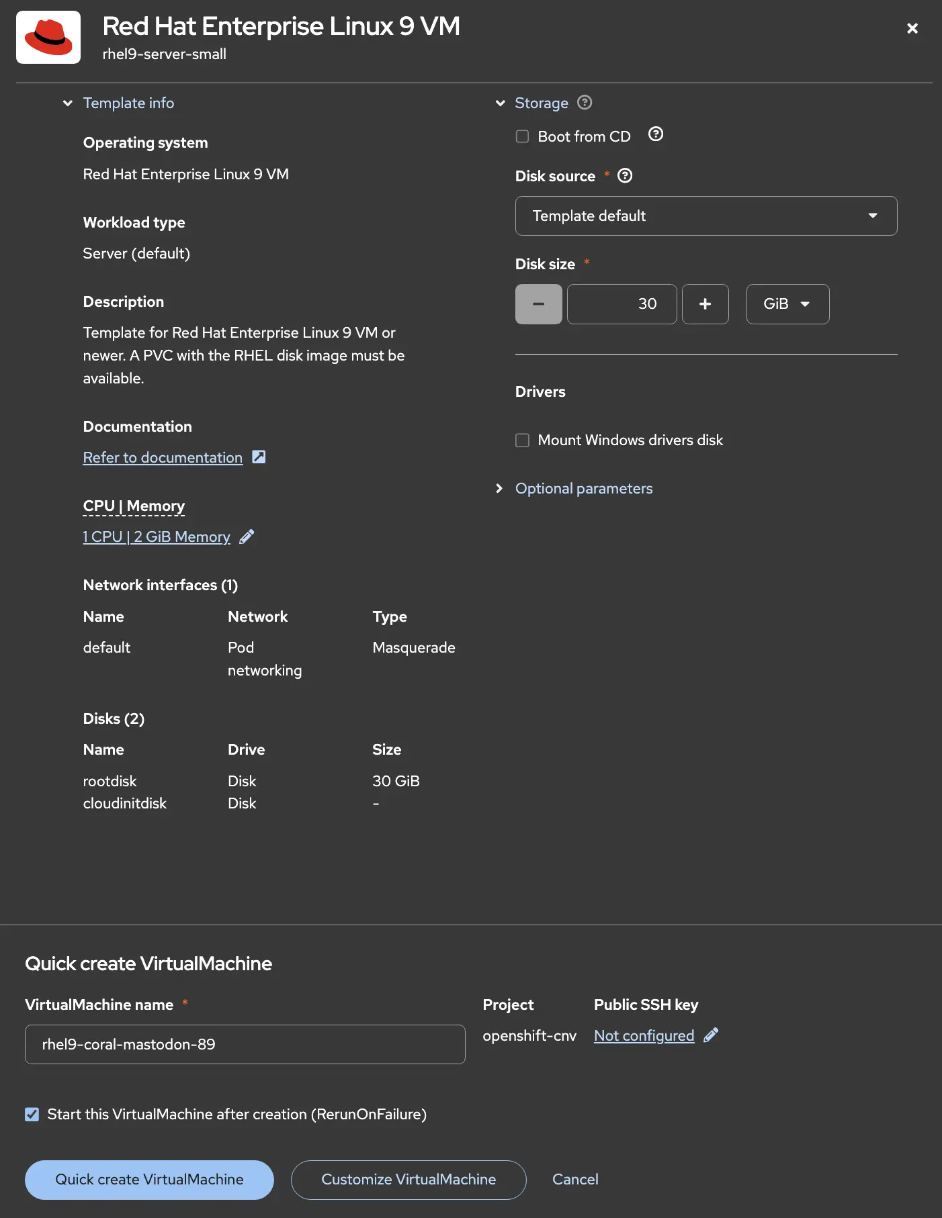Click 1 CPU | 2 GiB Memory link
942x1218 pixels.
pyautogui.click(x=157, y=536)
